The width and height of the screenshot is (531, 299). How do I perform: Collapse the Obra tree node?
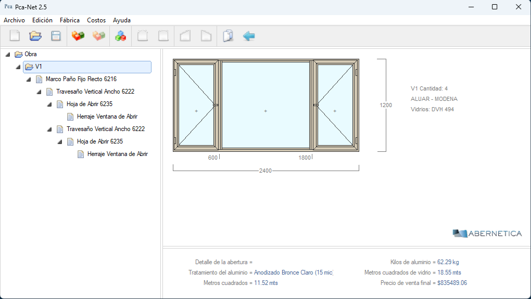pyautogui.click(x=8, y=54)
